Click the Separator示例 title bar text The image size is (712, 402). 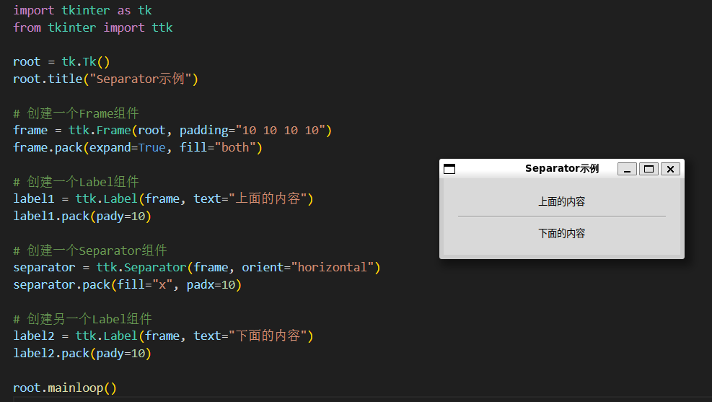(561, 169)
